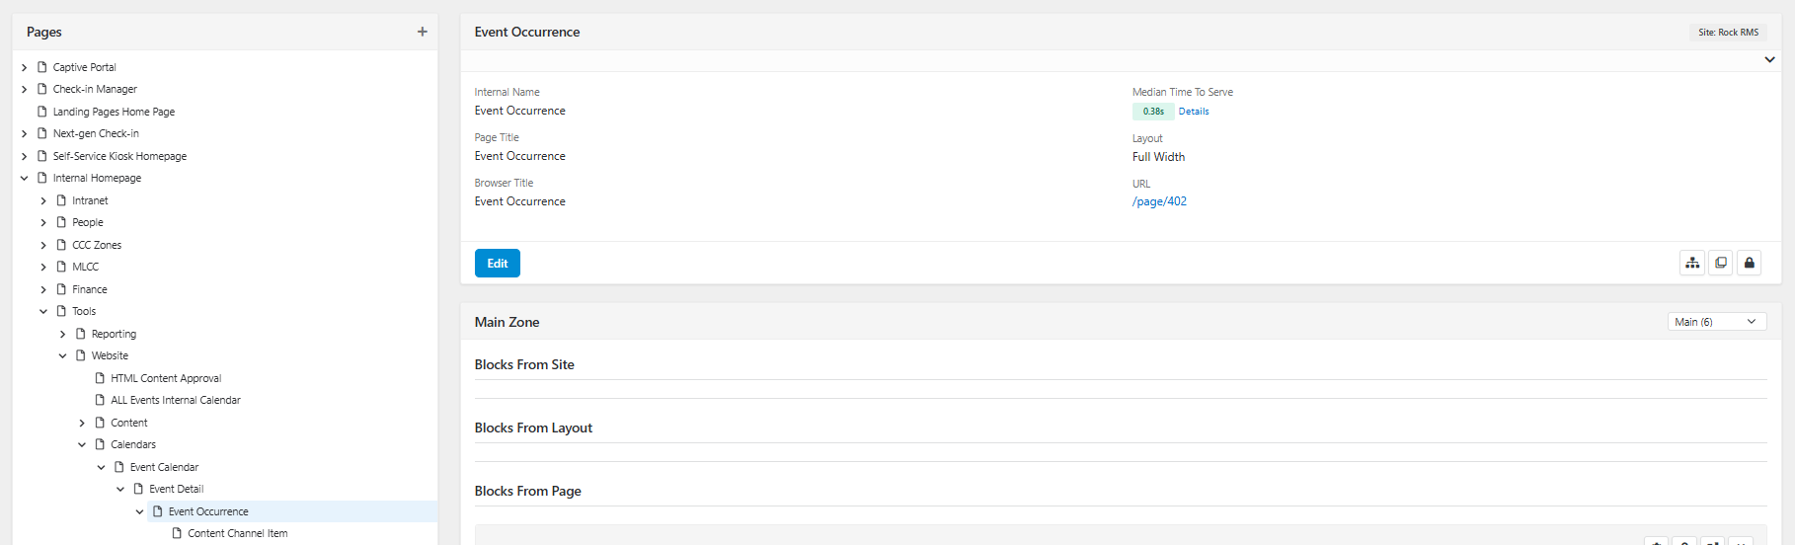The height and width of the screenshot is (545, 1795).
Task: Open page security with the lock icon
Action: pyautogui.click(x=1750, y=263)
